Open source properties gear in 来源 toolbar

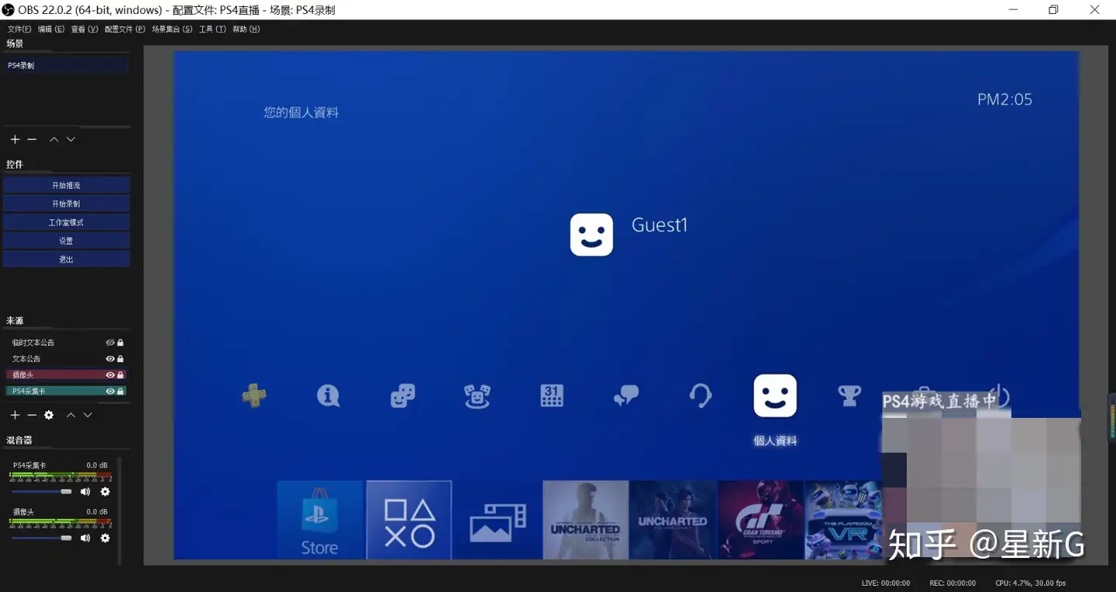49,416
